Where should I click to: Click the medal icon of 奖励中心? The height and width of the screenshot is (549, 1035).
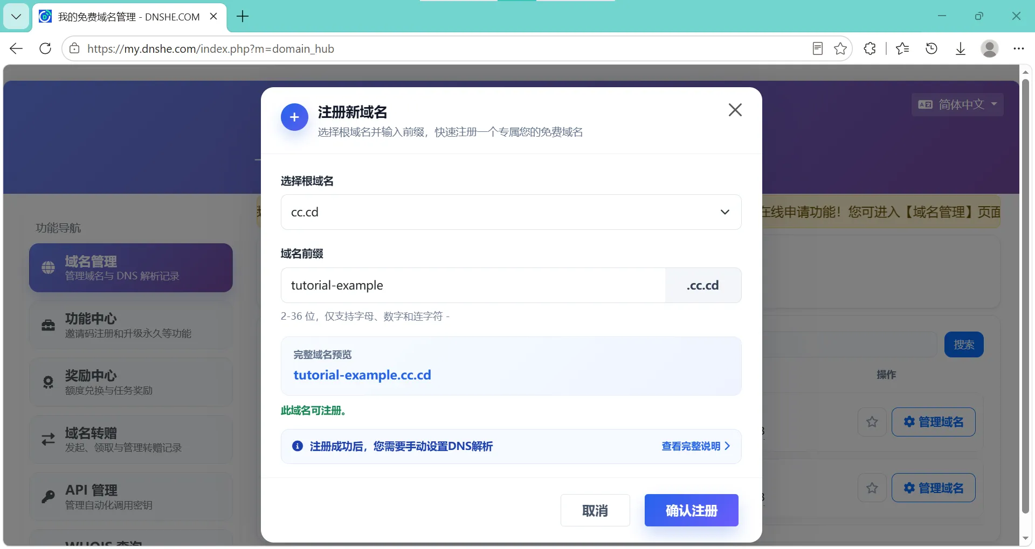(49, 382)
